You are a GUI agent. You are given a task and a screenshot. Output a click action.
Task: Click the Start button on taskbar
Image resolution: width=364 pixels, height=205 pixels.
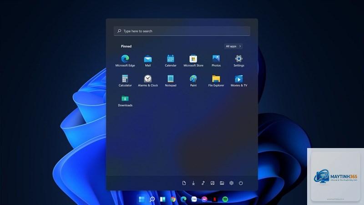pyautogui.click(x=142, y=199)
